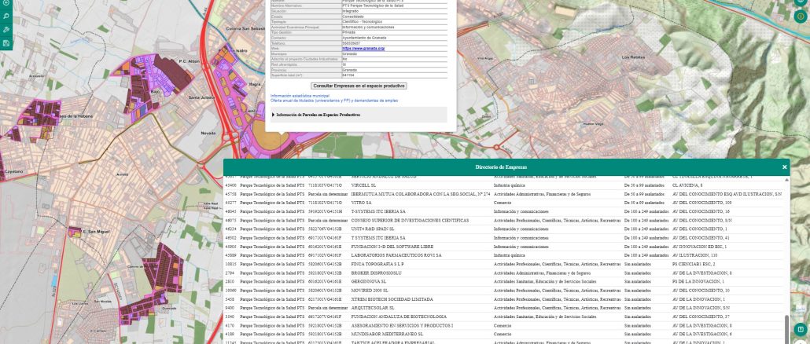This screenshot has width=810, height=344.
Task: Click the green square icon at bottom-right
Action: pos(800,329)
